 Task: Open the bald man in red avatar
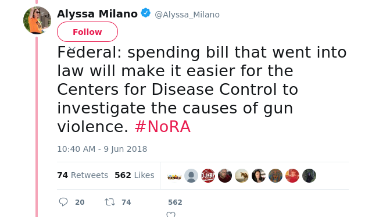pos(225,176)
